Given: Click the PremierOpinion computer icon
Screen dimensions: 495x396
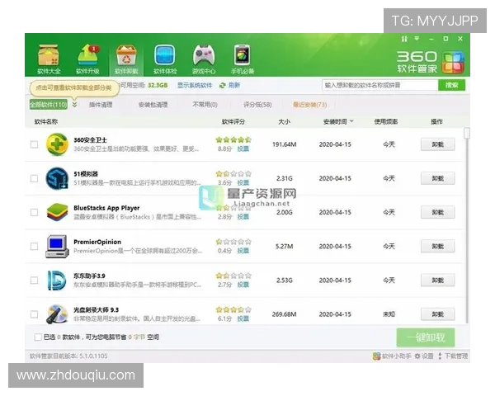Looking at the screenshot, I should click(x=57, y=247).
